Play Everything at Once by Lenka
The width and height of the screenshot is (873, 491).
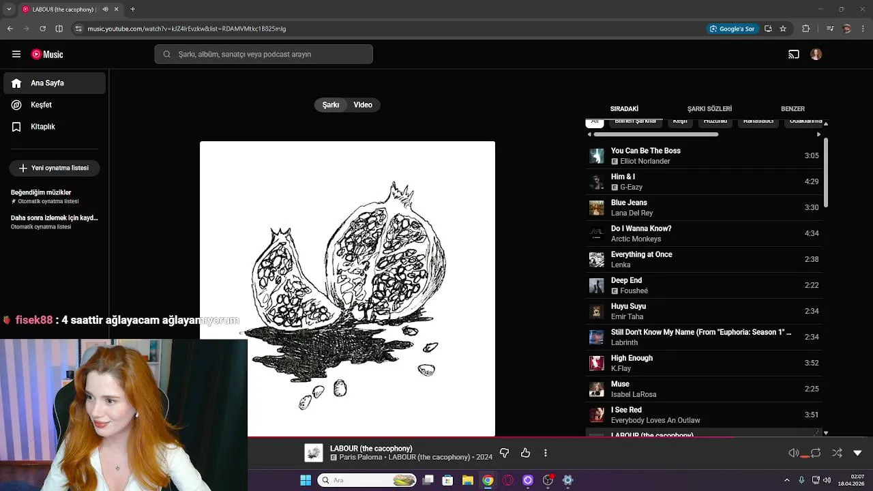tap(704, 260)
